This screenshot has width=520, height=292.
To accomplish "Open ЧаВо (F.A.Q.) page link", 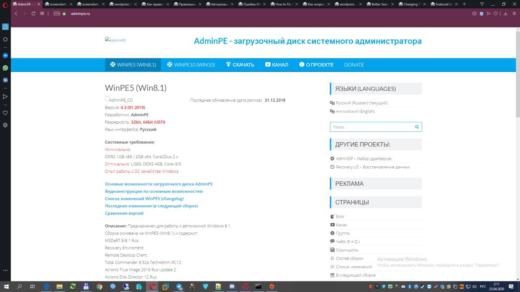I will coord(347,241).
